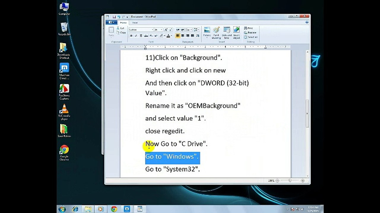Copy the selected text

[x=121, y=33]
